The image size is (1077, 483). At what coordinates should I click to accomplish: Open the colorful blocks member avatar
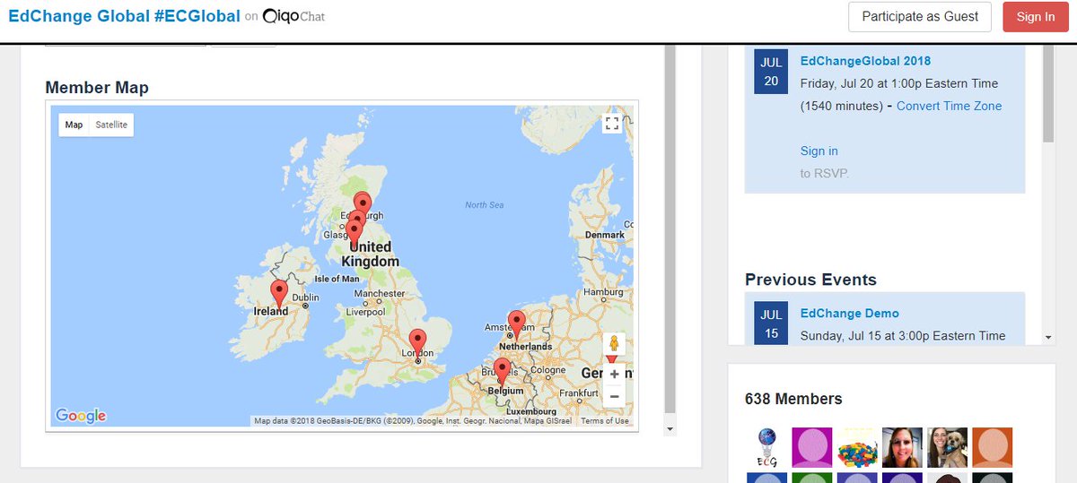(x=857, y=447)
